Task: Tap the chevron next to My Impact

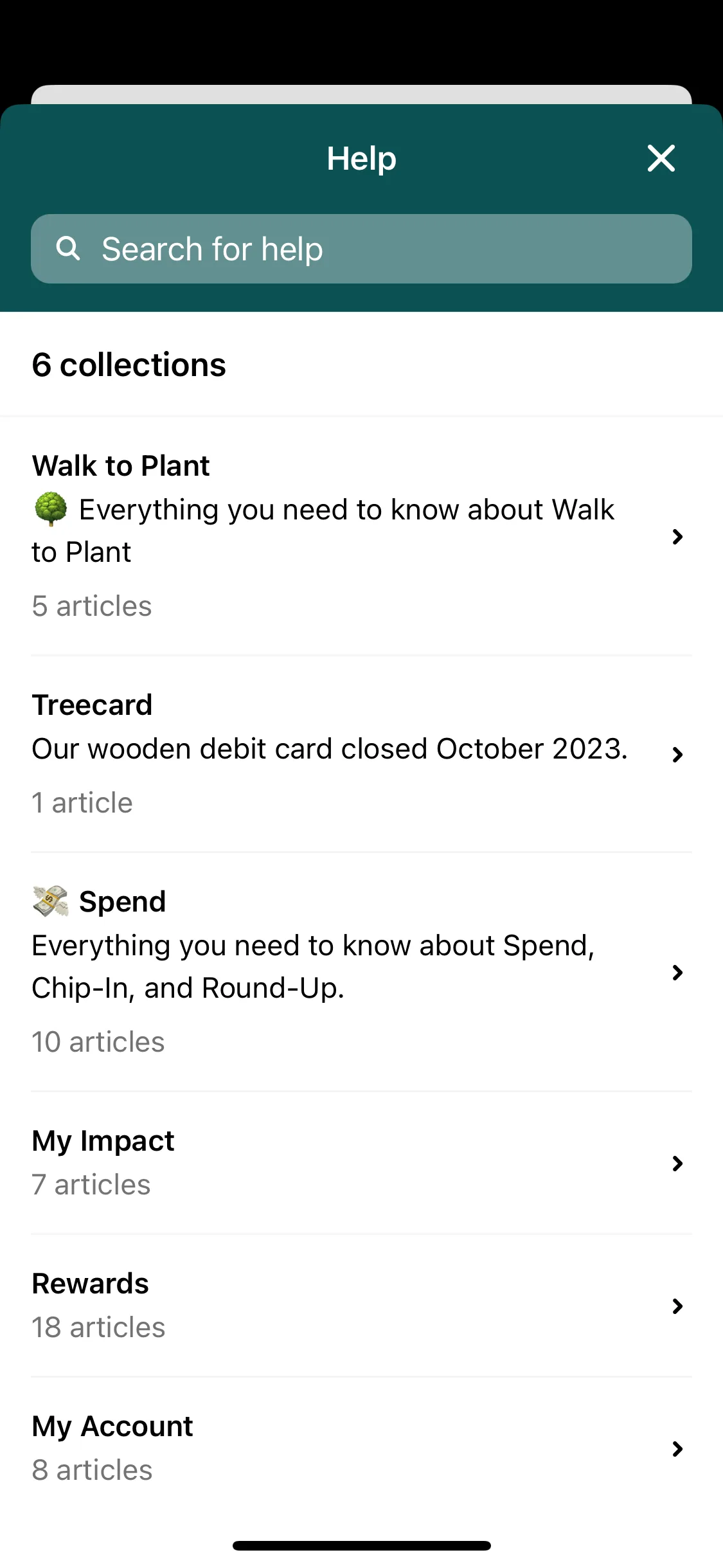Action: 677,1163
